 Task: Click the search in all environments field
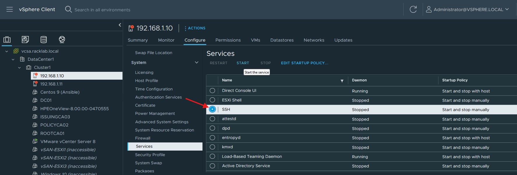[x=102, y=10]
